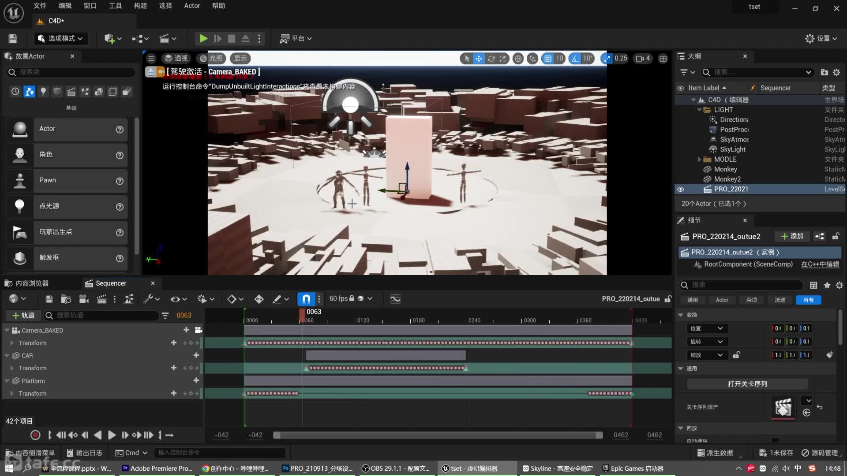The image size is (847, 476).
Task: Open the 平台 platforms dropdown
Action: click(x=296, y=39)
